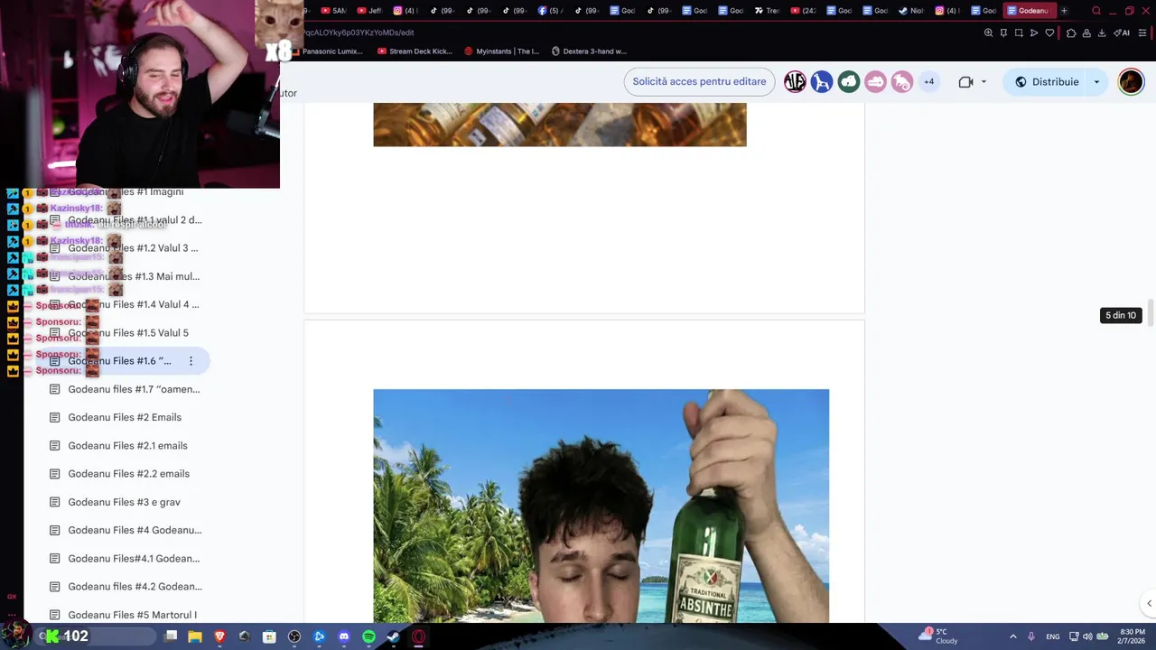The width and height of the screenshot is (1156, 650).
Task: Open the Microsoft Store taskbar icon
Action: click(269, 636)
